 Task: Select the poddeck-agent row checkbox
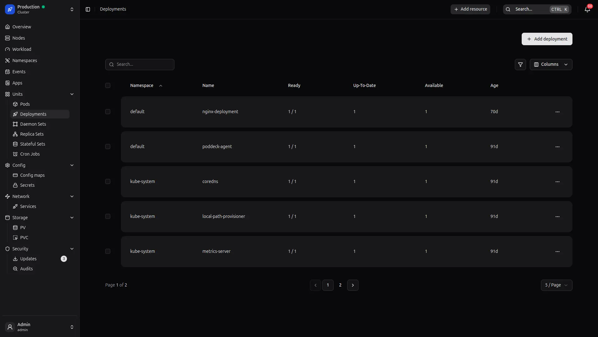108,147
